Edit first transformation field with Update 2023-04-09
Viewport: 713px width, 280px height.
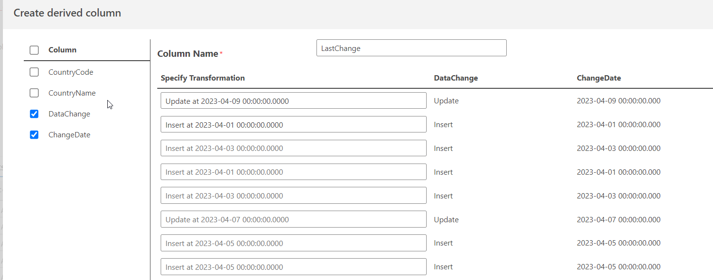tap(293, 101)
